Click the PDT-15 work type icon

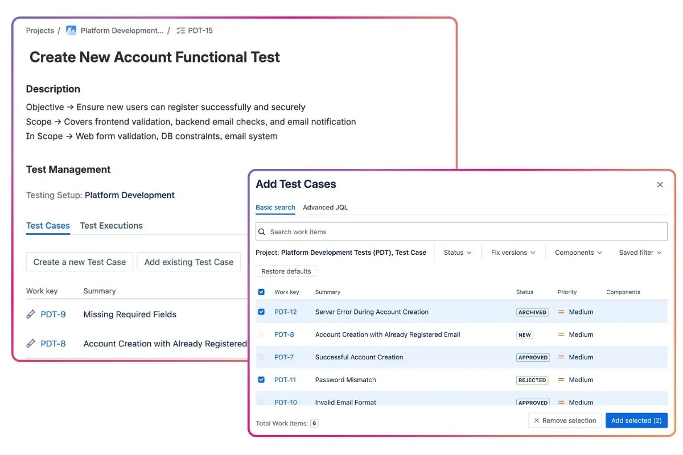(180, 31)
